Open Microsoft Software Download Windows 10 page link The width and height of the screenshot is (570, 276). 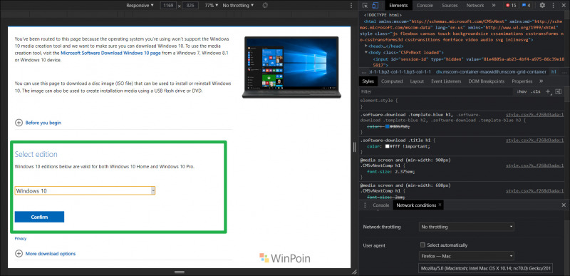click(110, 53)
